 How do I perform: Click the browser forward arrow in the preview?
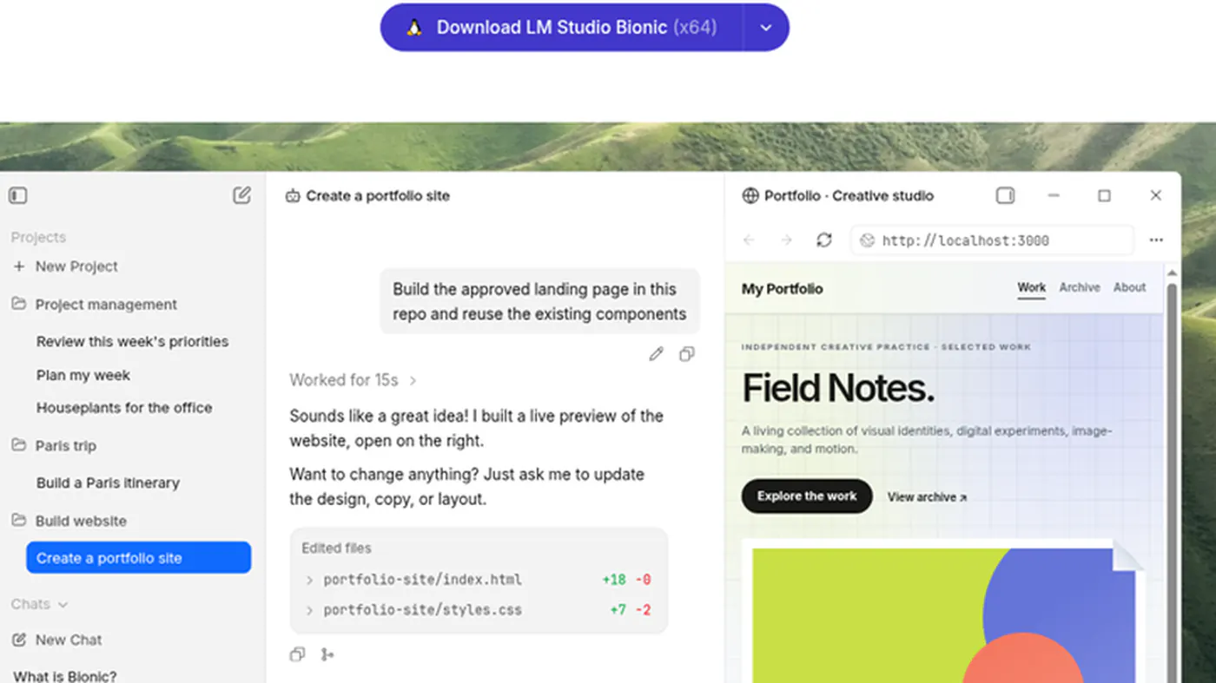click(x=786, y=240)
